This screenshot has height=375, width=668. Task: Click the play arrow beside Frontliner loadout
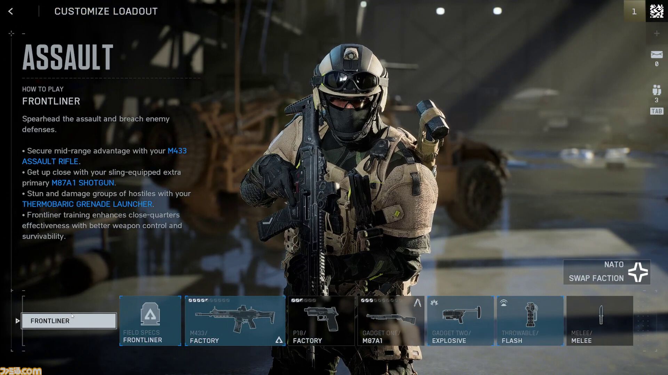point(17,321)
